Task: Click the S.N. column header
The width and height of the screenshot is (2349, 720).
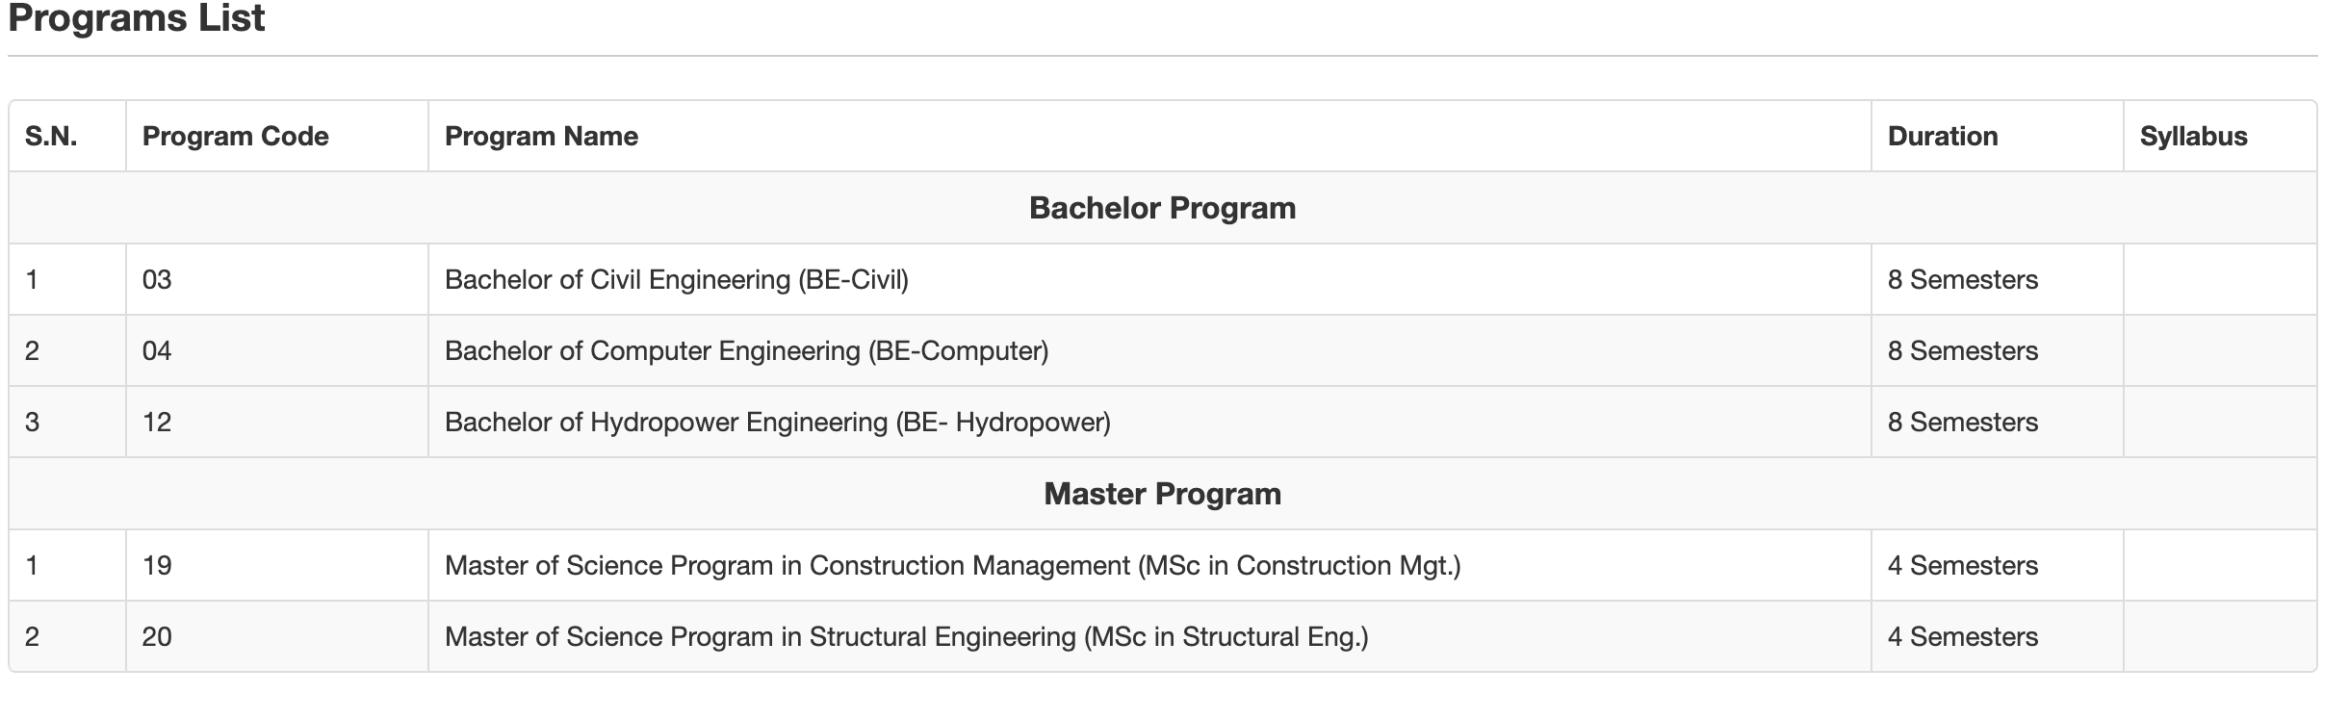Action: point(51,137)
